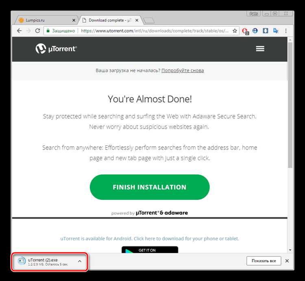
Task: Switch to the Lumpics.ru tab
Action: tap(46, 20)
